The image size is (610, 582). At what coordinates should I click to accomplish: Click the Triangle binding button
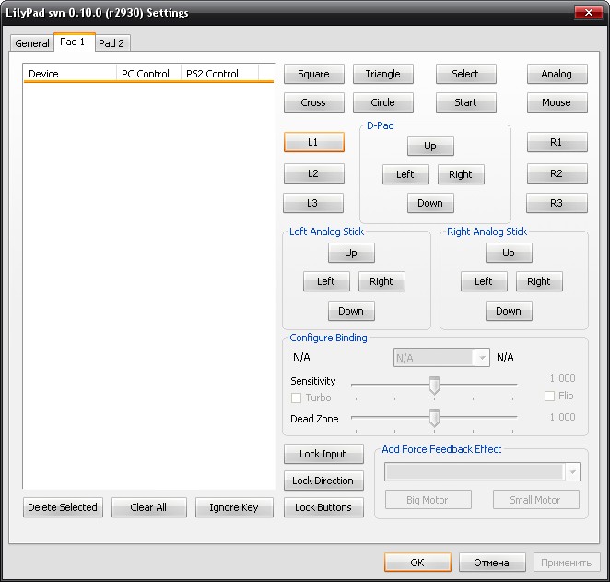pyautogui.click(x=382, y=74)
